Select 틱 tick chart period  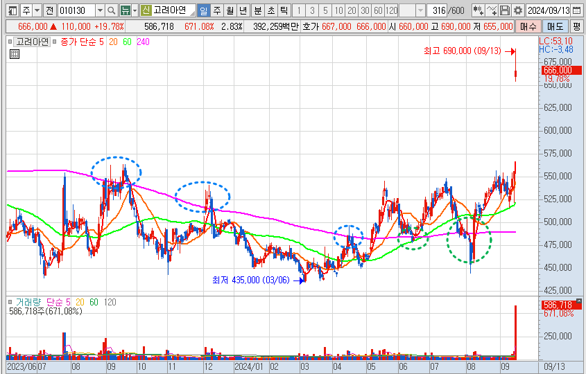(x=284, y=10)
